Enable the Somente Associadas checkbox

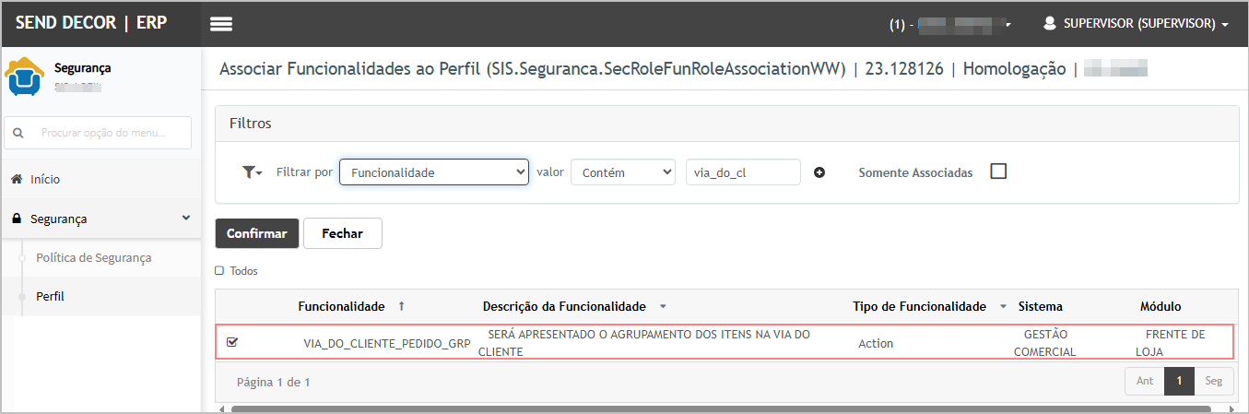[x=998, y=172]
